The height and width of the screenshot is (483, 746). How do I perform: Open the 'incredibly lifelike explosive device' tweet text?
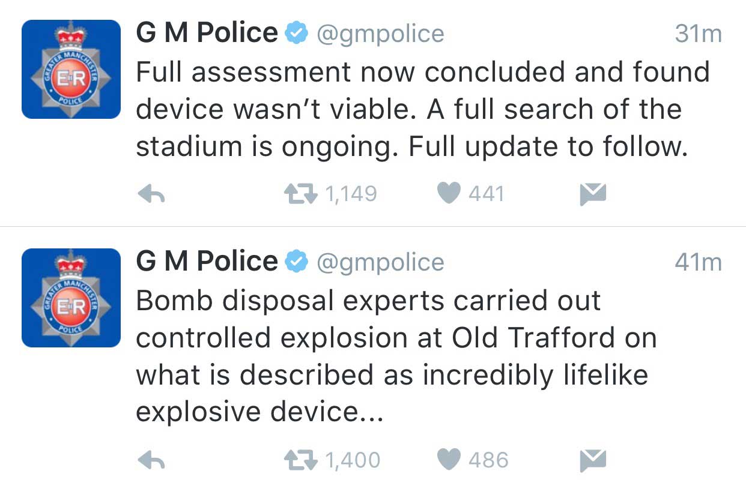point(392,375)
